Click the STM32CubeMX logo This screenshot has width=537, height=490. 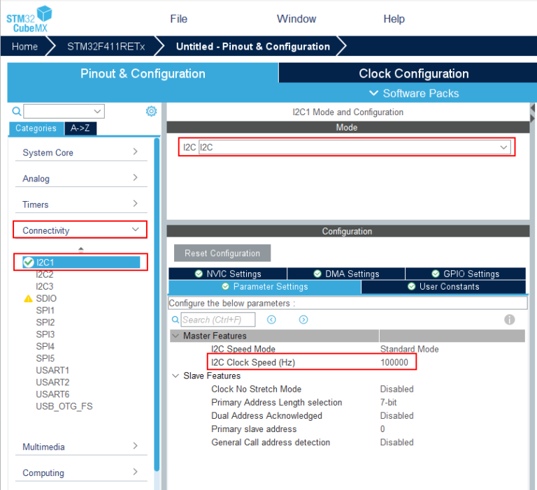(x=29, y=19)
